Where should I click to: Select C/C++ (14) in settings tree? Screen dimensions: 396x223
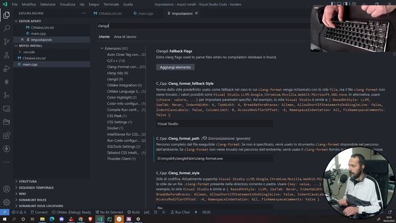tap(116, 61)
